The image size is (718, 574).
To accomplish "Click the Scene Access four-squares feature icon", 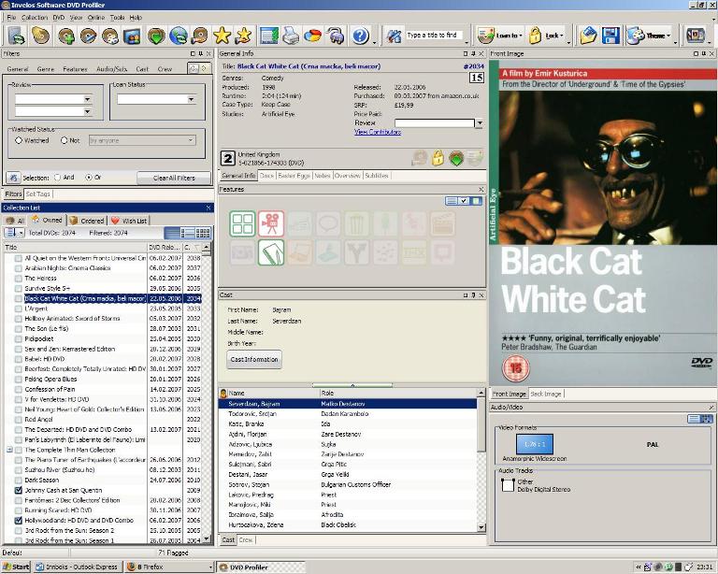I will (x=243, y=223).
